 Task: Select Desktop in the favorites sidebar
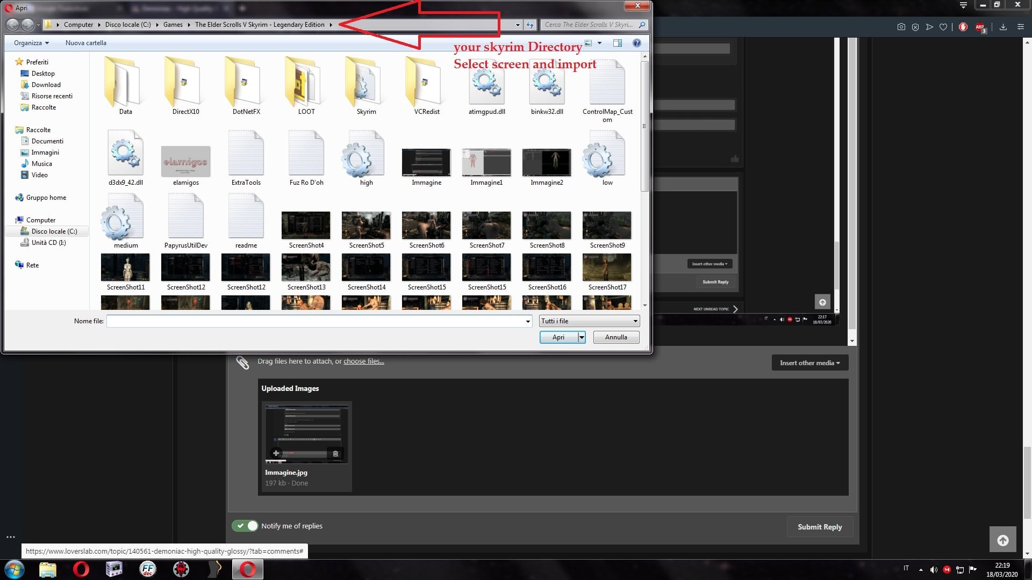pyautogui.click(x=43, y=74)
